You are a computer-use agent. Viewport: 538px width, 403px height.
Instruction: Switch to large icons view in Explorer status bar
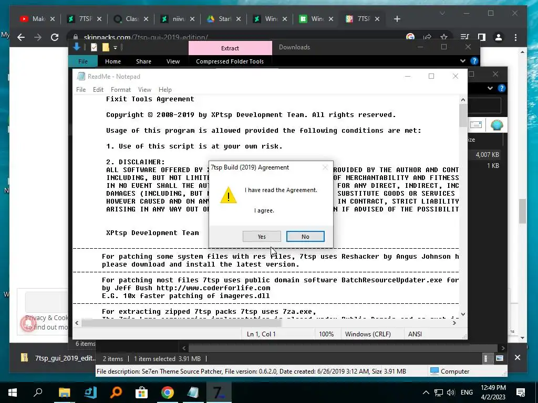click(x=499, y=358)
